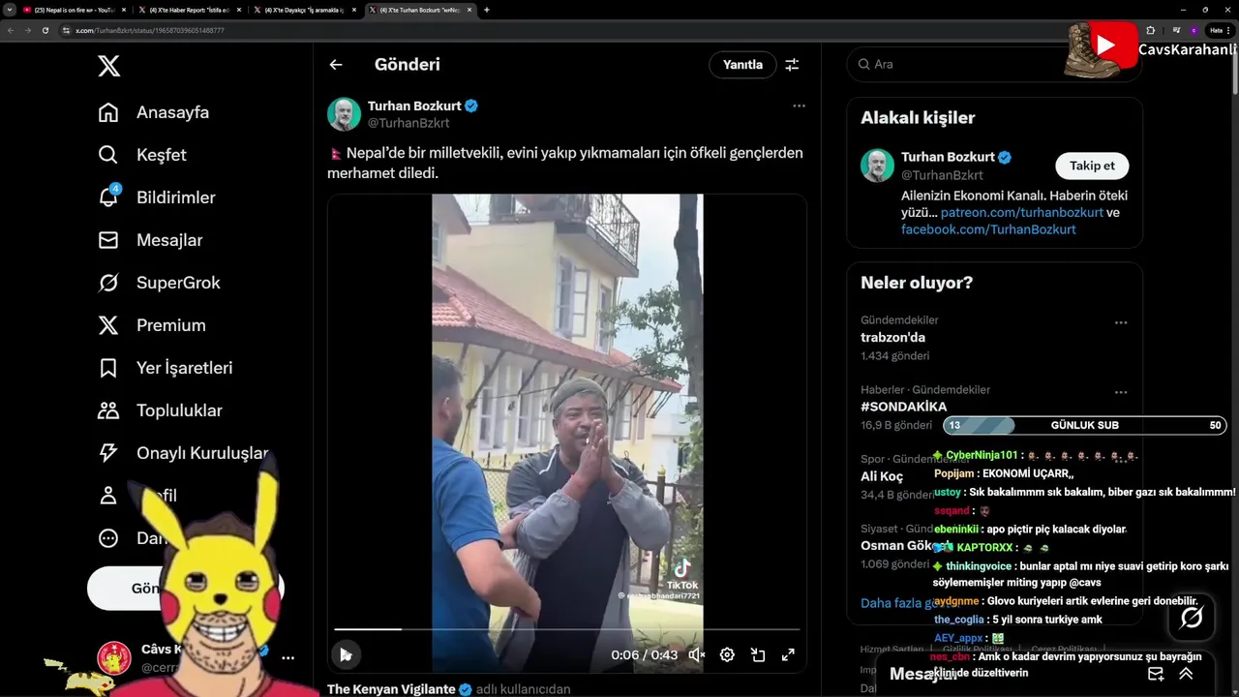Click the Premium X icon
1239x697 pixels.
point(108,325)
